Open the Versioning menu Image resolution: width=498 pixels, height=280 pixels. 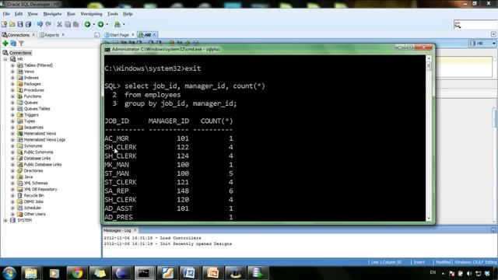[91, 14]
